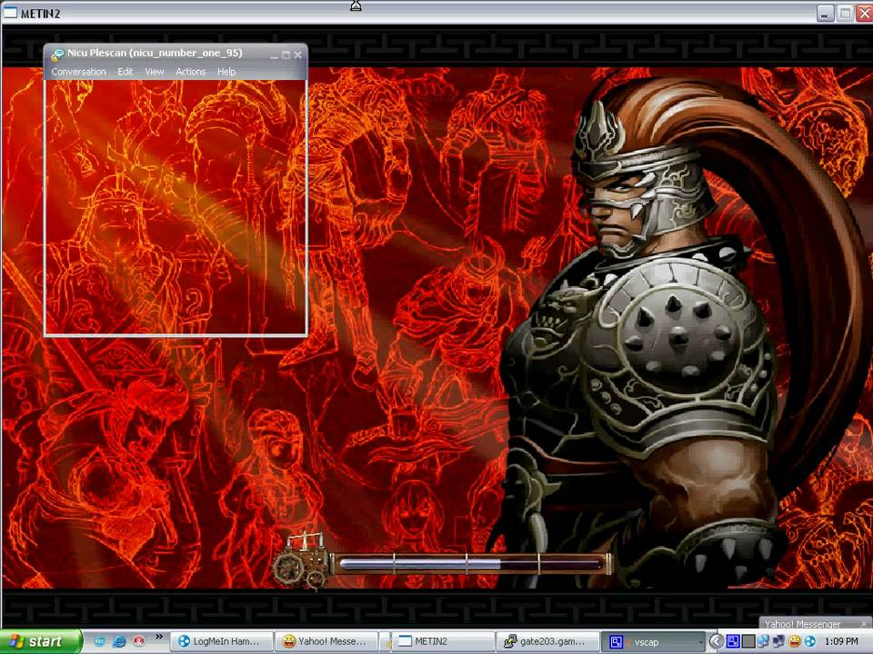This screenshot has height=654, width=873.
Task: Switch to LogMeIn Hamachi taskbar button
Action: (x=222, y=642)
